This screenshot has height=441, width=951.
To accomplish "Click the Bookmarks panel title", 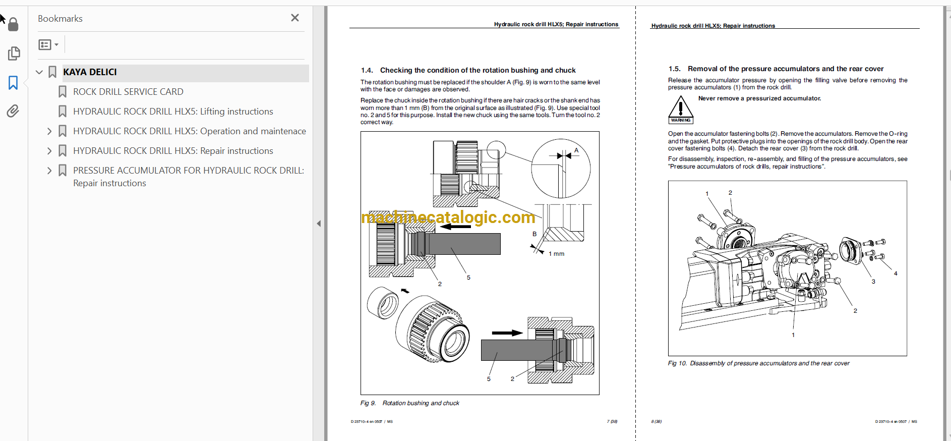I will [60, 19].
